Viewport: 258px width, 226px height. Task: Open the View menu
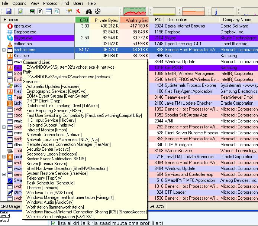pyautogui.click(x=35, y=3)
